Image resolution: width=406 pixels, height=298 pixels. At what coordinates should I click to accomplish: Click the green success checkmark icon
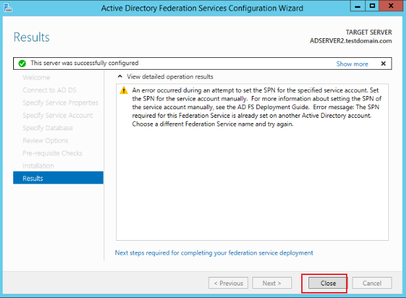22,63
